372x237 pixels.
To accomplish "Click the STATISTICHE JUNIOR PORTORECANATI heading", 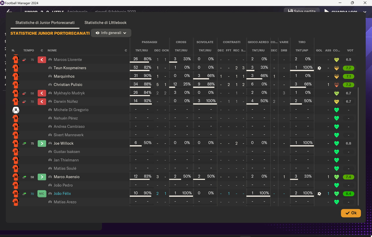I will 50,33.
